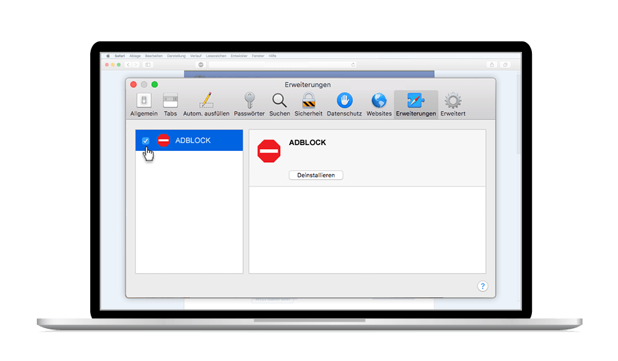
Task: Open the Autom. ausfüllen pane
Action: click(206, 105)
